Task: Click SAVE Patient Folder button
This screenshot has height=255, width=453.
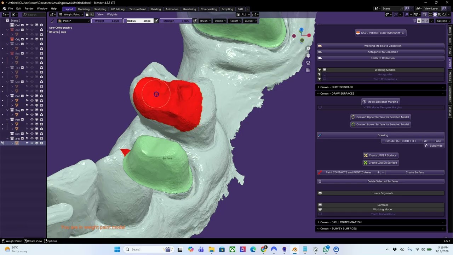Action: [x=380, y=33]
